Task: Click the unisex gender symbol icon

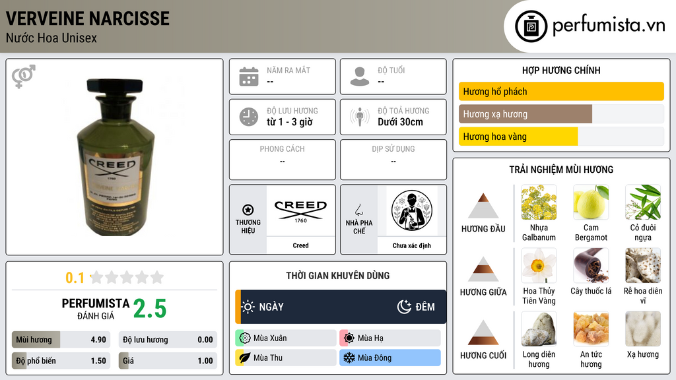Action: 24,77
